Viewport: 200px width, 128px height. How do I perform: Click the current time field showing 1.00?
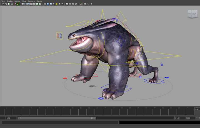tap(197, 109)
